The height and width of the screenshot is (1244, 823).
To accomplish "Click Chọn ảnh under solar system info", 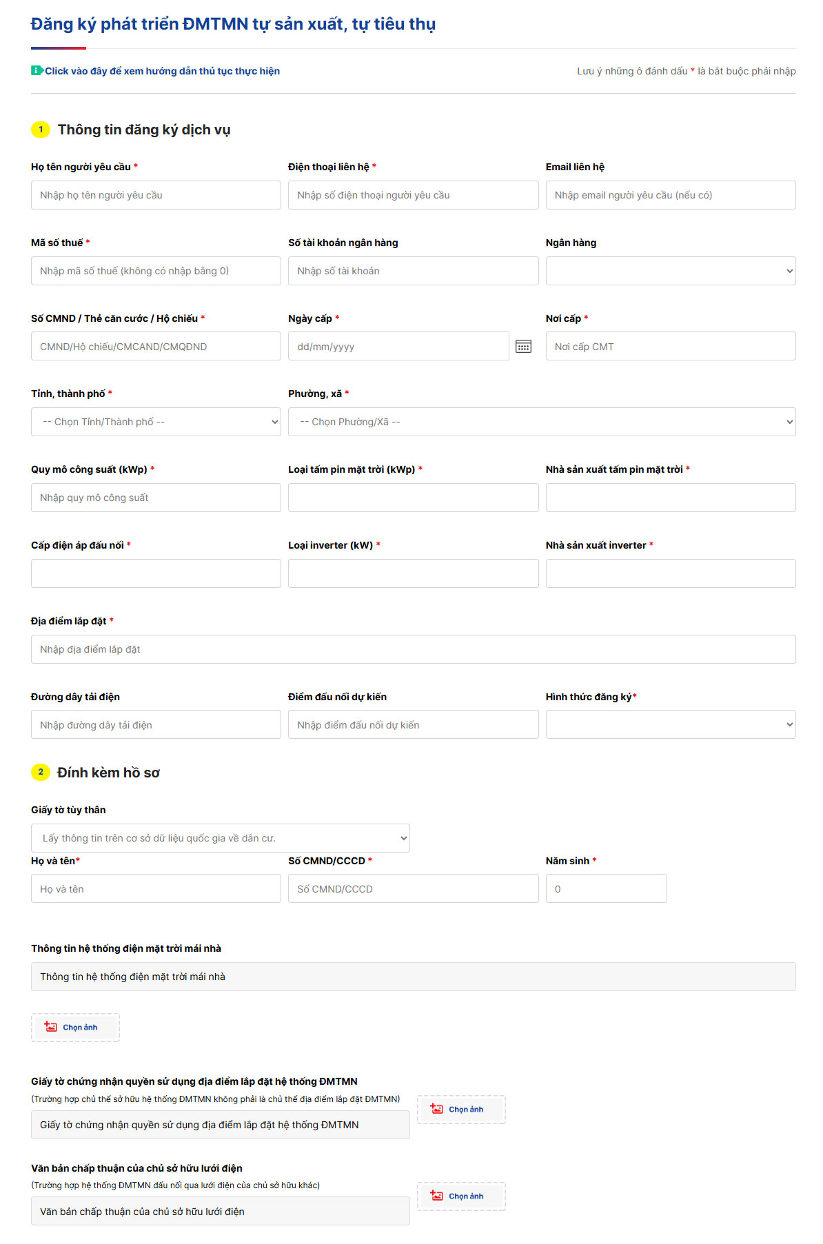I will click(x=75, y=1027).
